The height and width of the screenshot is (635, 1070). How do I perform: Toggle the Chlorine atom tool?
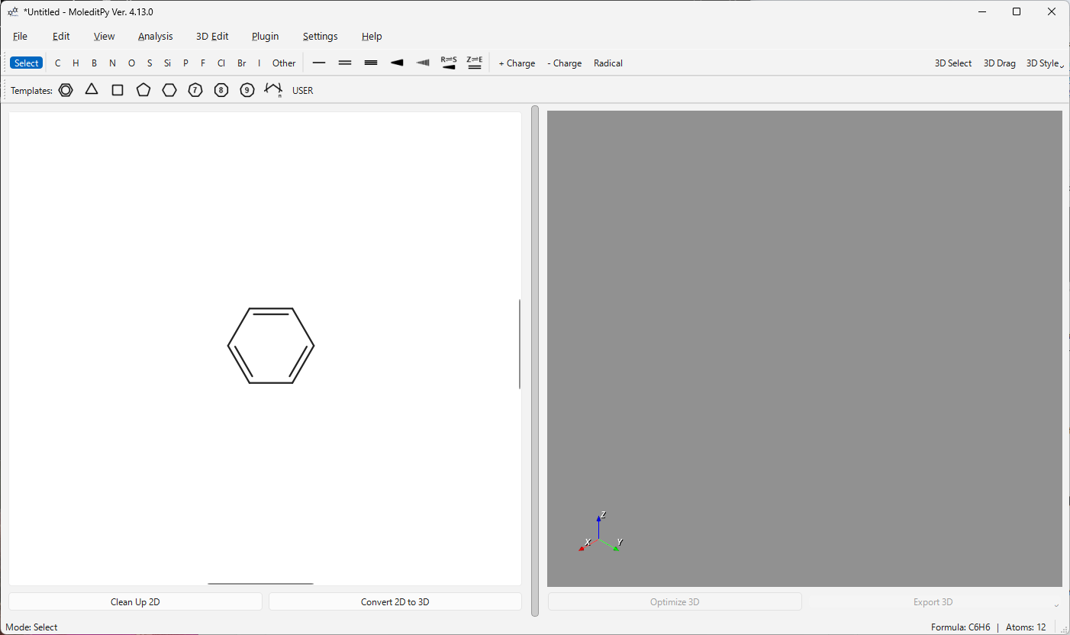(x=221, y=63)
